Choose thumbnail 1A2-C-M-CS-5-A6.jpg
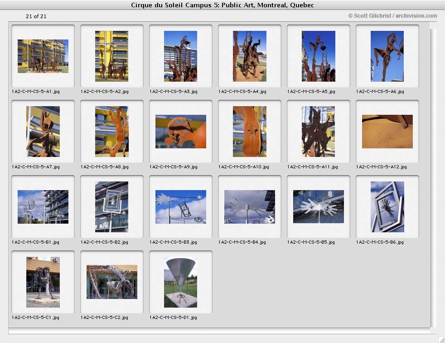445x343 pixels. pyautogui.click(x=387, y=56)
